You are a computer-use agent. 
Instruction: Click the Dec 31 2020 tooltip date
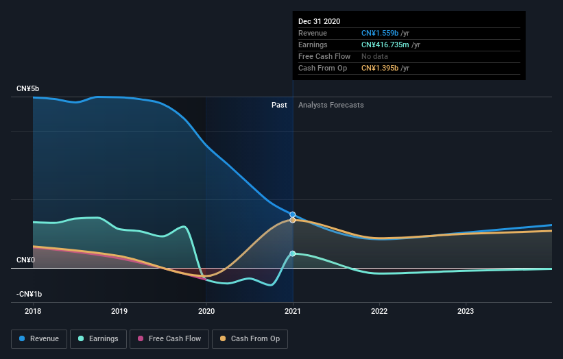coord(319,21)
